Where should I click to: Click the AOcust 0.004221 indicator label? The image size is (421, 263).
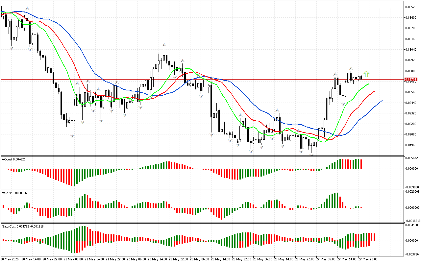click(14, 159)
